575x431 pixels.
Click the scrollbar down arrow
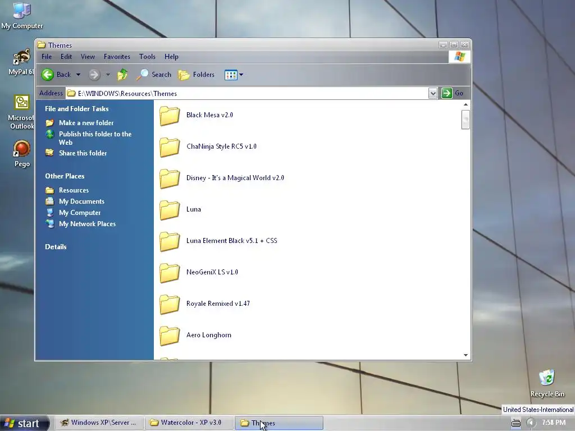point(466,355)
